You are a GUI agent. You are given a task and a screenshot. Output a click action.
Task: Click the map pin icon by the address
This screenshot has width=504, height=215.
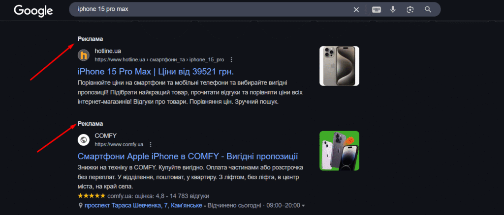tap(80, 205)
